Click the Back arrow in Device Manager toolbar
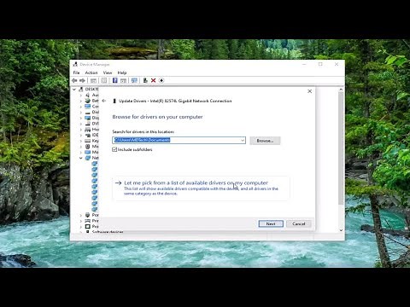This screenshot has height=307, width=410. pyautogui.click(x=74, y=80)
